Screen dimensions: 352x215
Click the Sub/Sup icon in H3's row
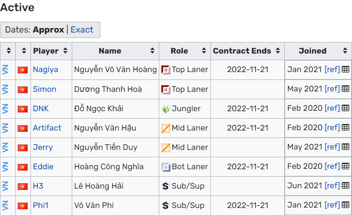click(166, 186)
